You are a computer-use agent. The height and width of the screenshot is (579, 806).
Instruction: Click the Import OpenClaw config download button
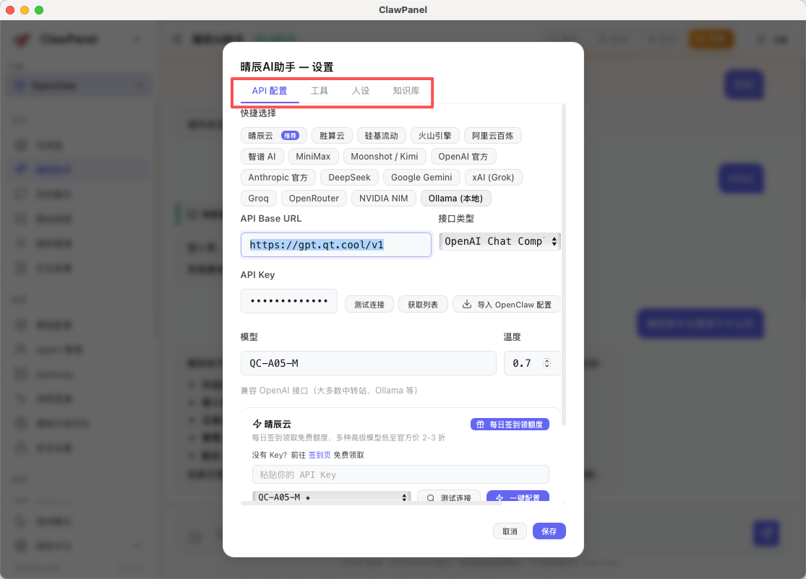(x=507, y=305)
